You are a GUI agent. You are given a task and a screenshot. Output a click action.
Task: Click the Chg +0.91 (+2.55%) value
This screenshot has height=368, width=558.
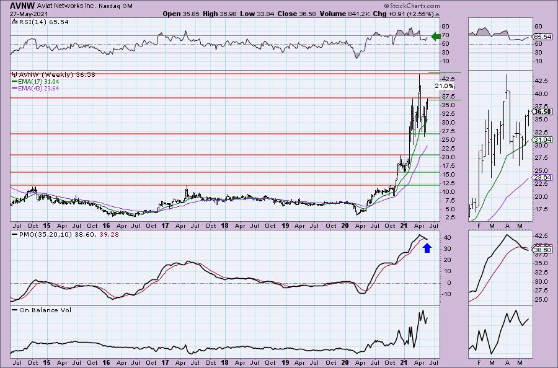[x=403, y=14]
